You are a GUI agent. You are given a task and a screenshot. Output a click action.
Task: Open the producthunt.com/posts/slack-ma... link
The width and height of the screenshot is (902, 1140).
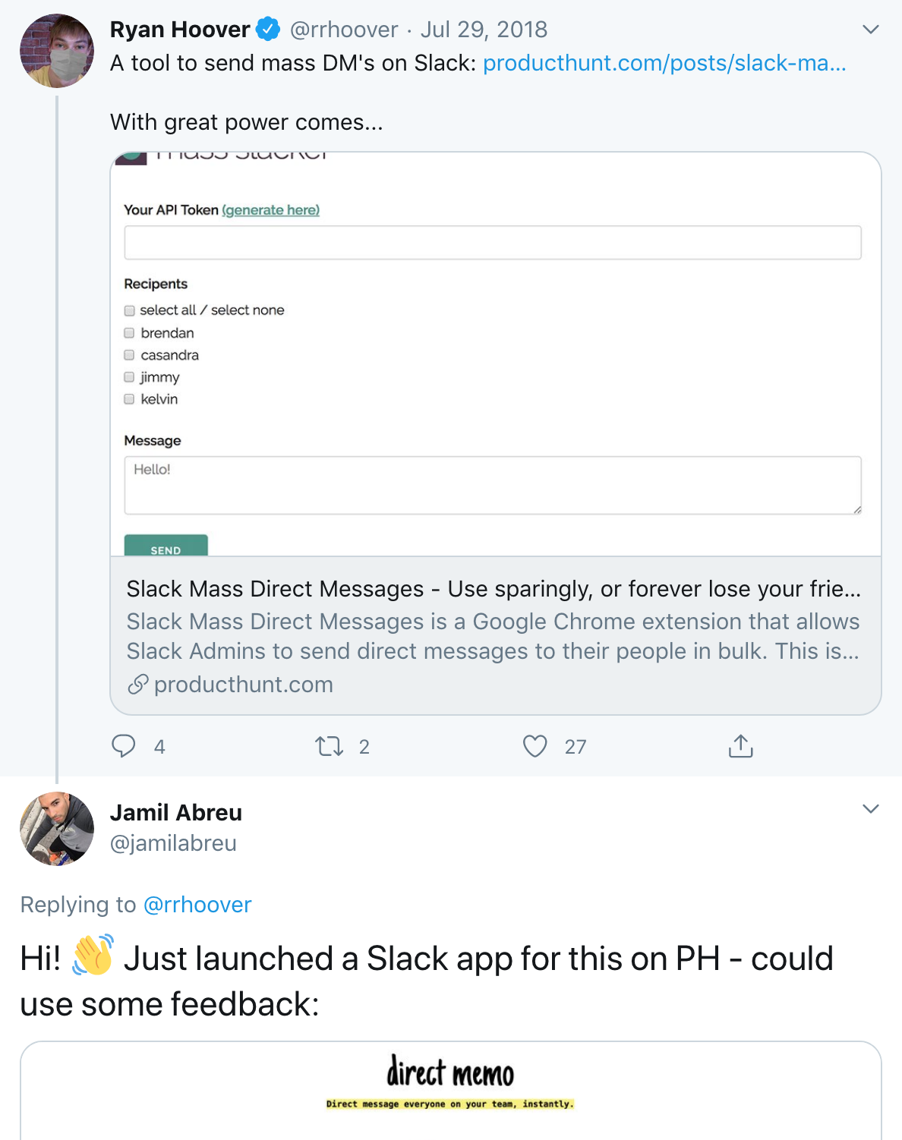click(664, 63)
